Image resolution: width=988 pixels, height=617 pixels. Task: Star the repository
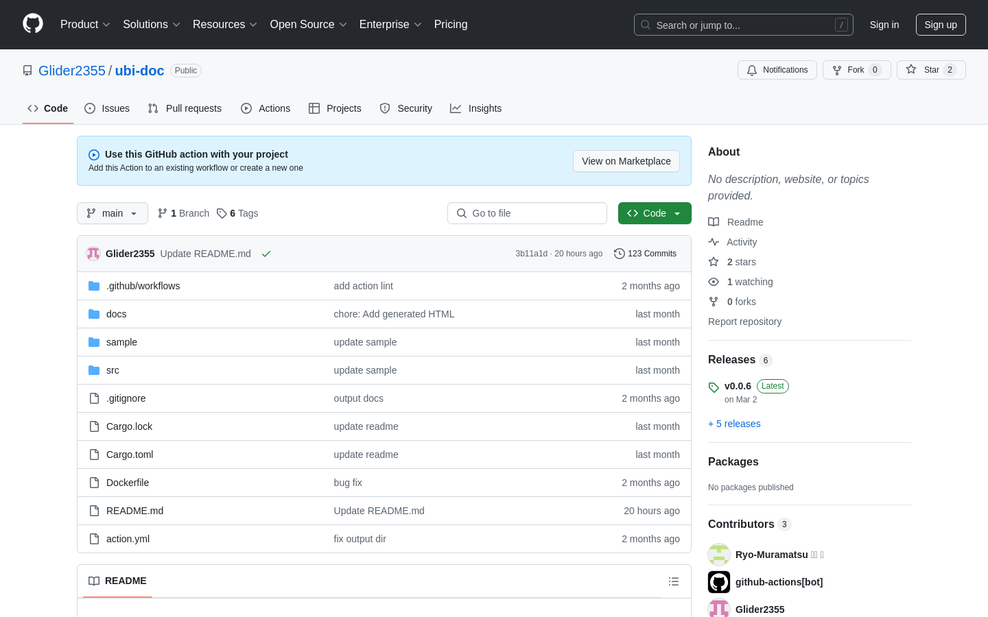click(x=931, y=70)
